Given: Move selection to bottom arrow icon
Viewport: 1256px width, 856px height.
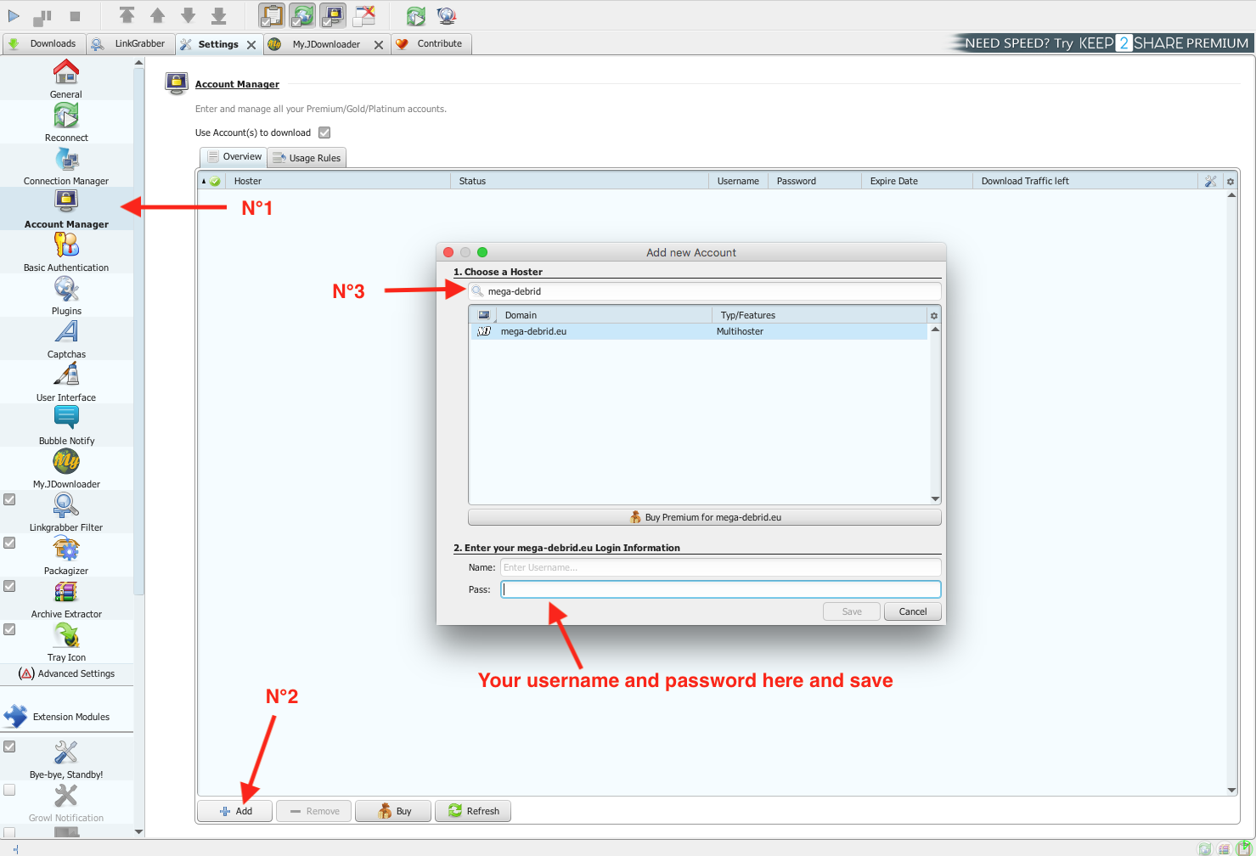Looking at the screenshot, I should pos(219,15).
